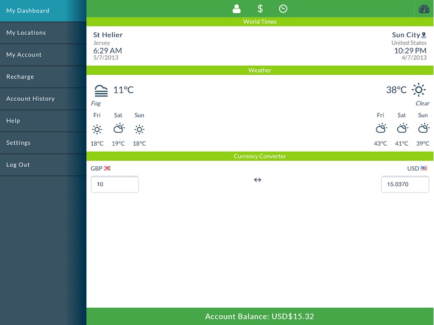Tap the GBP currency label
This screenshot has height=325, width=434.
pyautogui.click(x=97, y=168)
